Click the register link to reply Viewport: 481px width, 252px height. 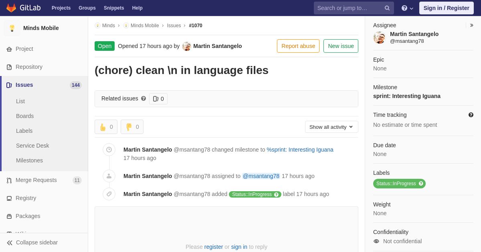coord(214,247)
